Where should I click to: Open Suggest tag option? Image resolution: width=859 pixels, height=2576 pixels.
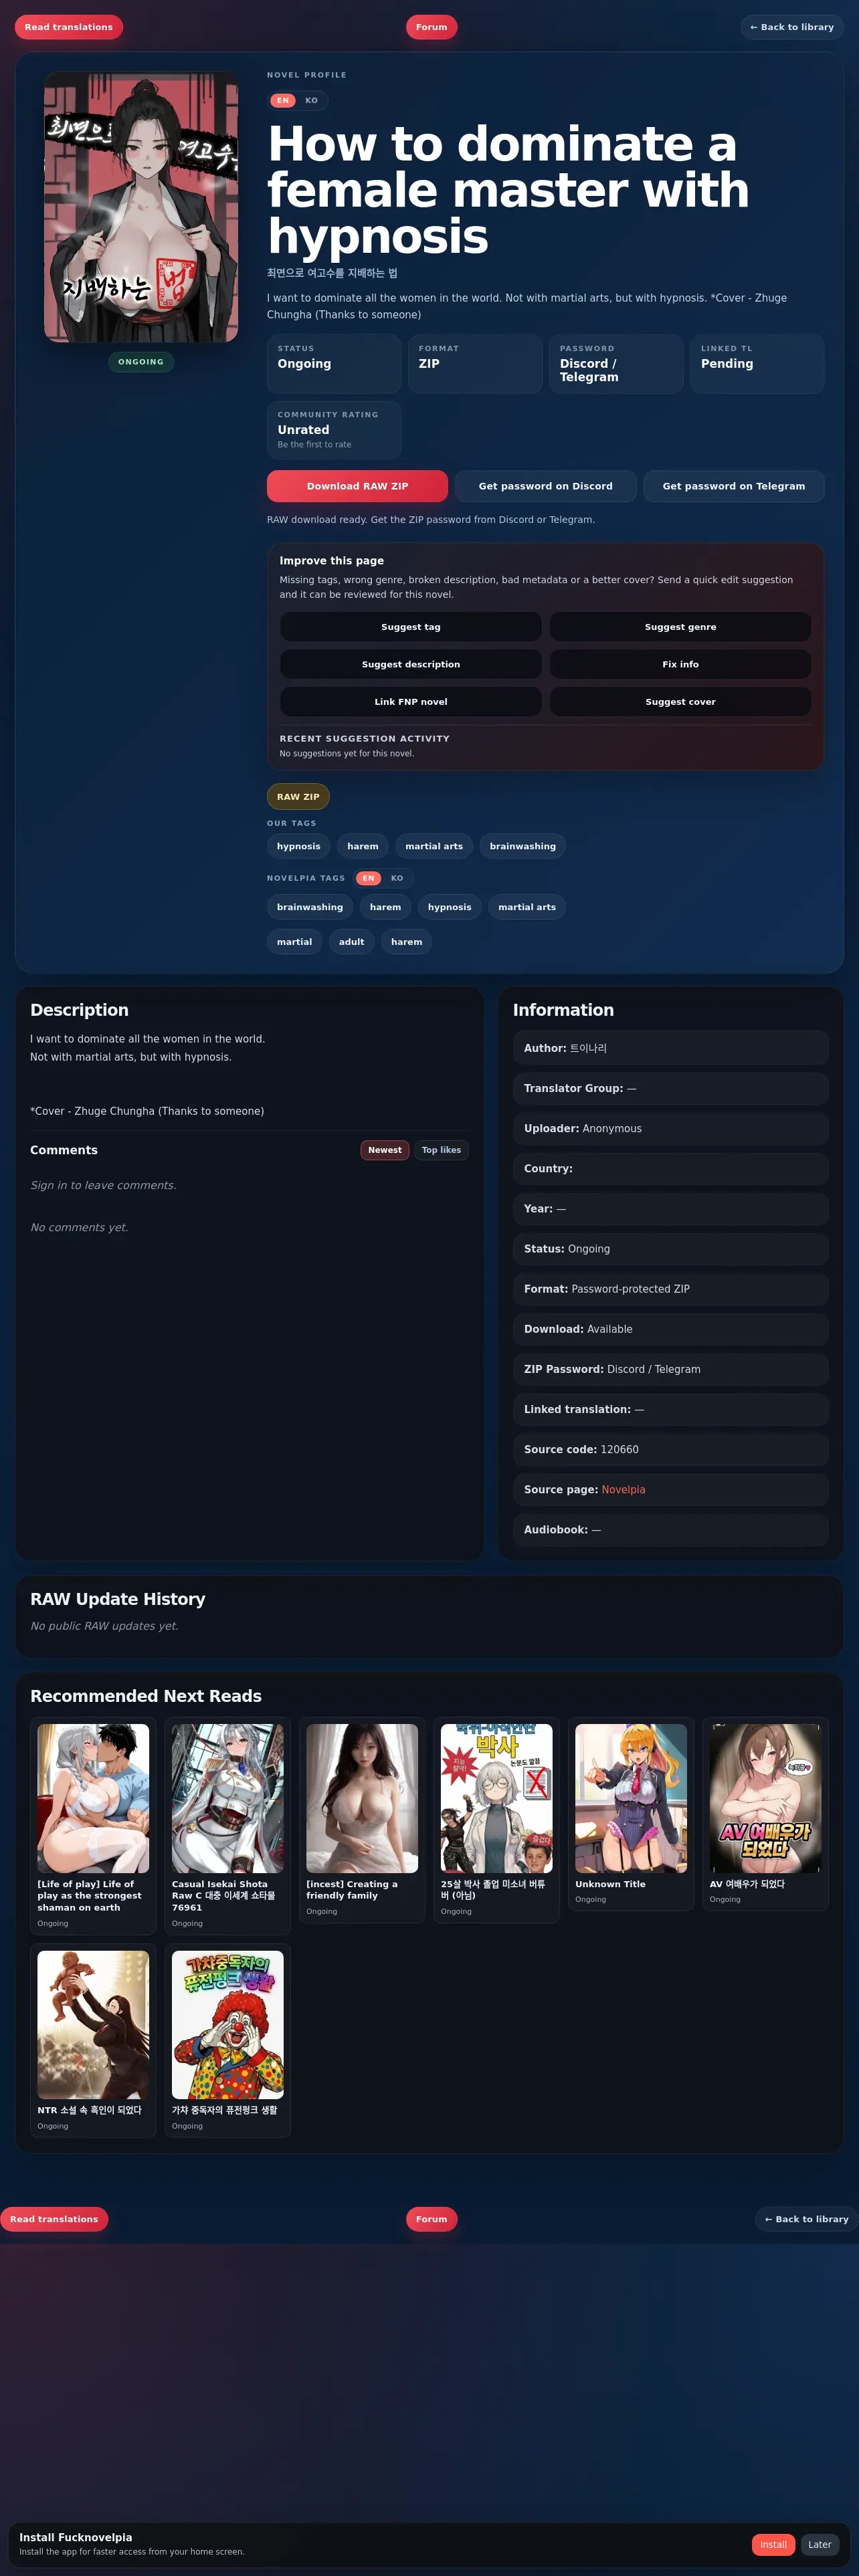point(411,627)
